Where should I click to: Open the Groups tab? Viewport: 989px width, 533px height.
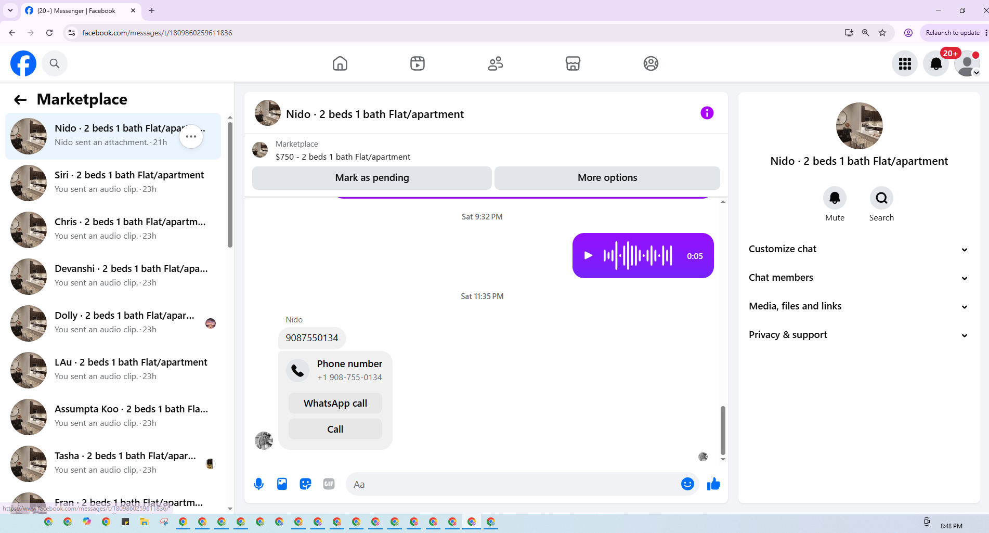[x=651, y=63]
